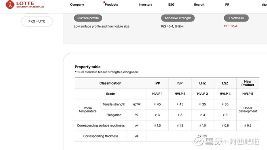Select the New Product column header

248,83
